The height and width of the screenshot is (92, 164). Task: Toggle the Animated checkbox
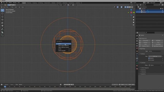tap(149, 60)
